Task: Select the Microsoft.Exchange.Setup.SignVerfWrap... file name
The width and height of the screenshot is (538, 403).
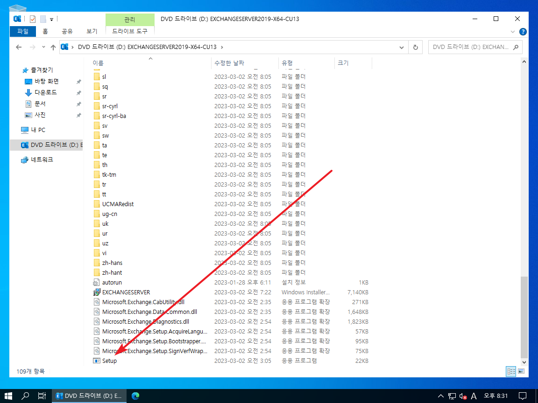Action: 155,351
